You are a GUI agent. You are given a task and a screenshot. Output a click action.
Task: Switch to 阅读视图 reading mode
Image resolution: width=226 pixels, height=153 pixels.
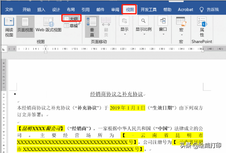click(x=9, y=27)
